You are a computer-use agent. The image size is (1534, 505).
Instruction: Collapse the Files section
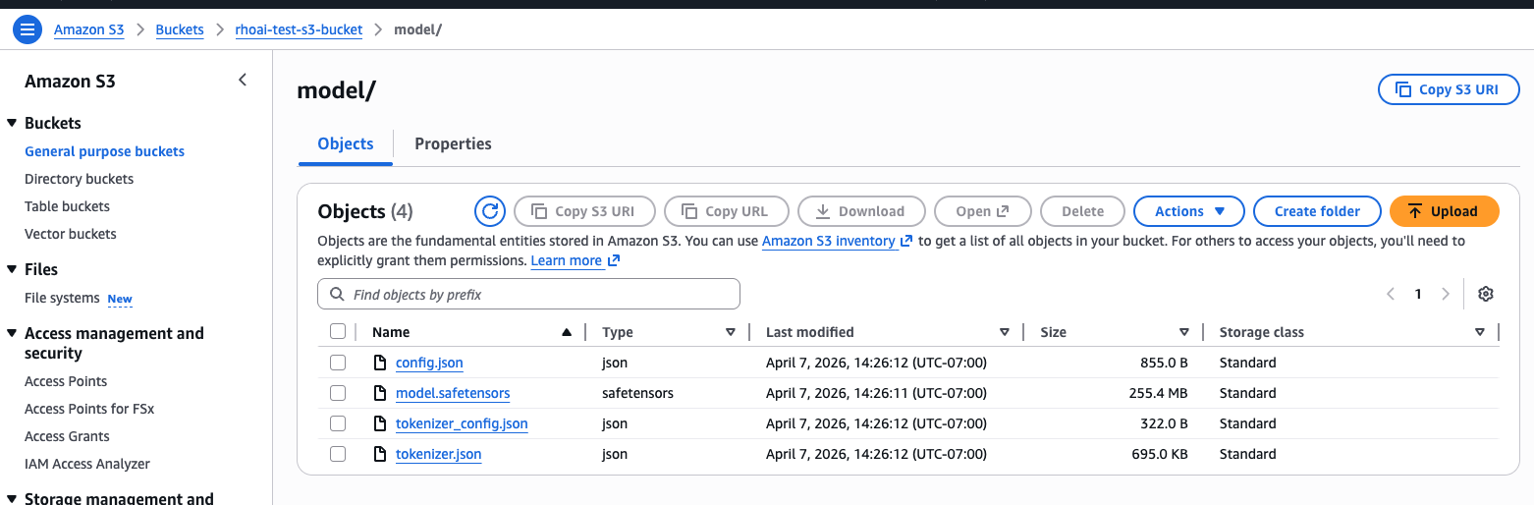12,269
